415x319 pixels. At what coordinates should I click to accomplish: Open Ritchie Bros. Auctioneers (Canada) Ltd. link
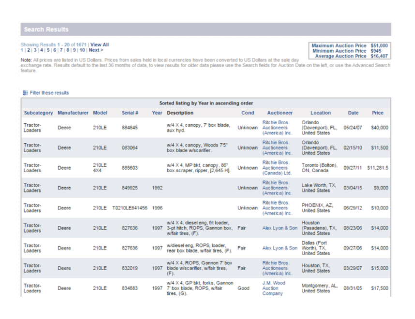coord(277,168)
